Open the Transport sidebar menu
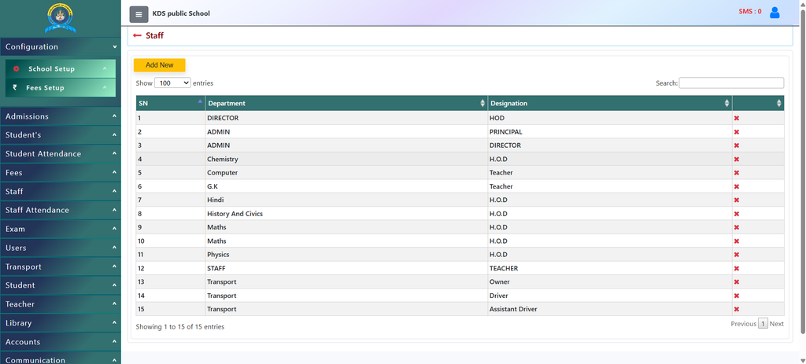This screenshot has width=806, height=364. click(60, 267)
